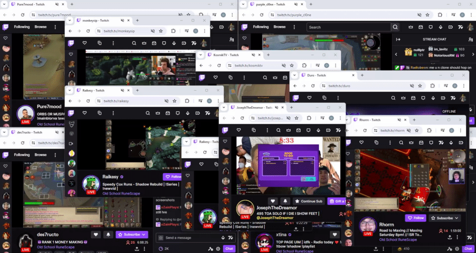Unmute the monkeysip tab via its speaker icon
Screen dimensions: 476x253
pos(122,20)
